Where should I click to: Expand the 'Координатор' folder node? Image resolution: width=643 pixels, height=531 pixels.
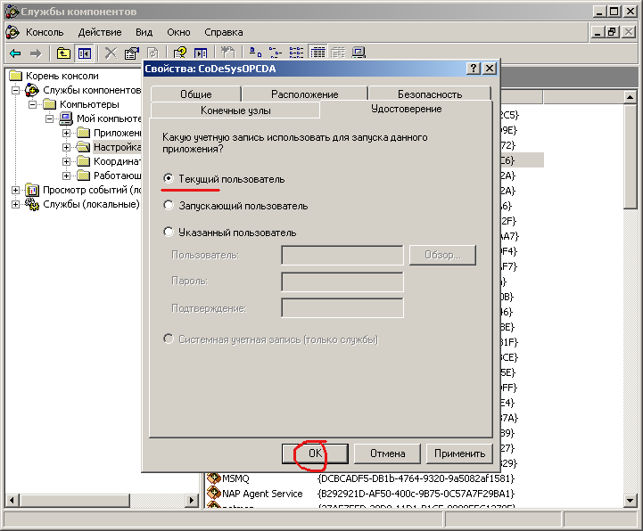tap(66, 161)
